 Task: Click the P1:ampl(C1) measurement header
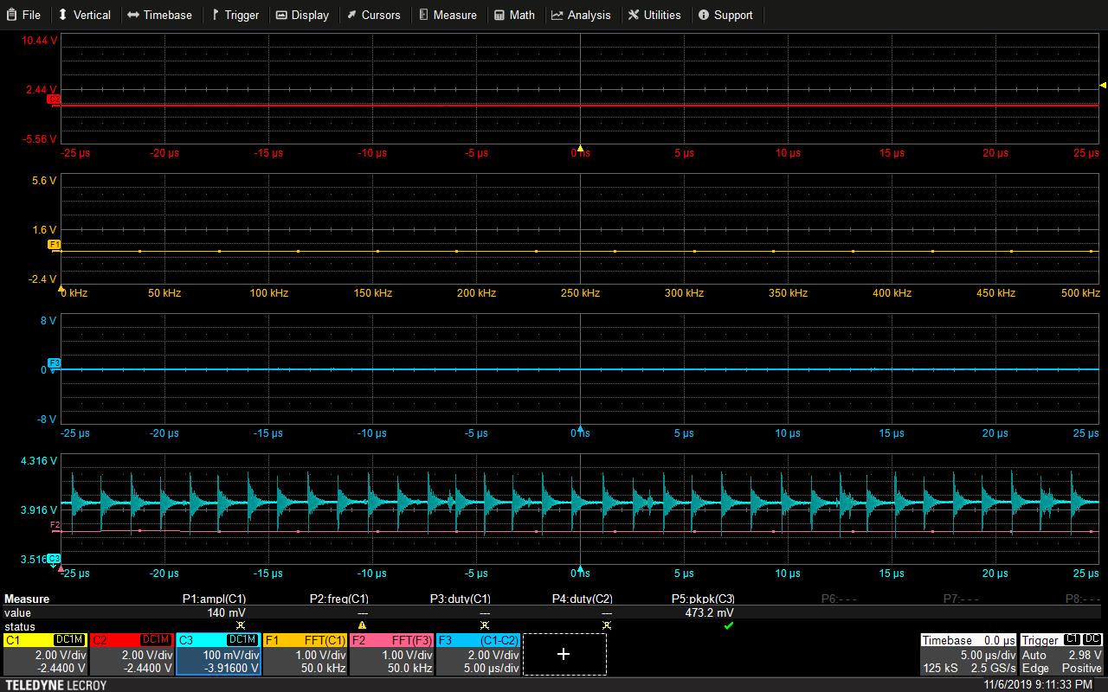[x=214, y=599]
